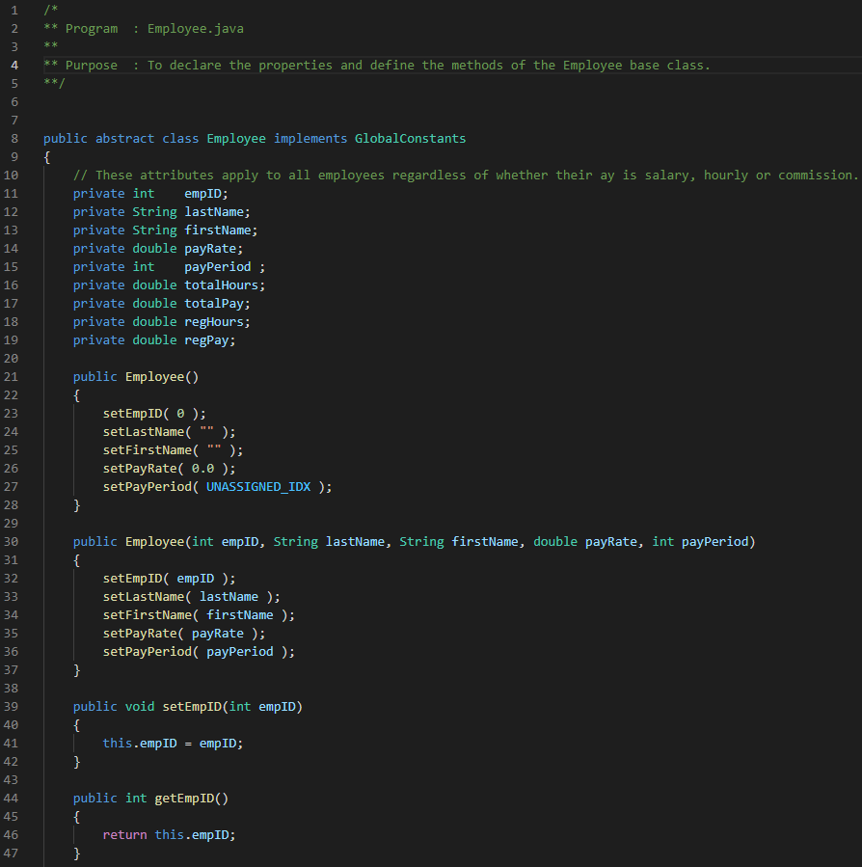
Task: Place cursor on GlobalConstants identifier
Action: point(410,138)
